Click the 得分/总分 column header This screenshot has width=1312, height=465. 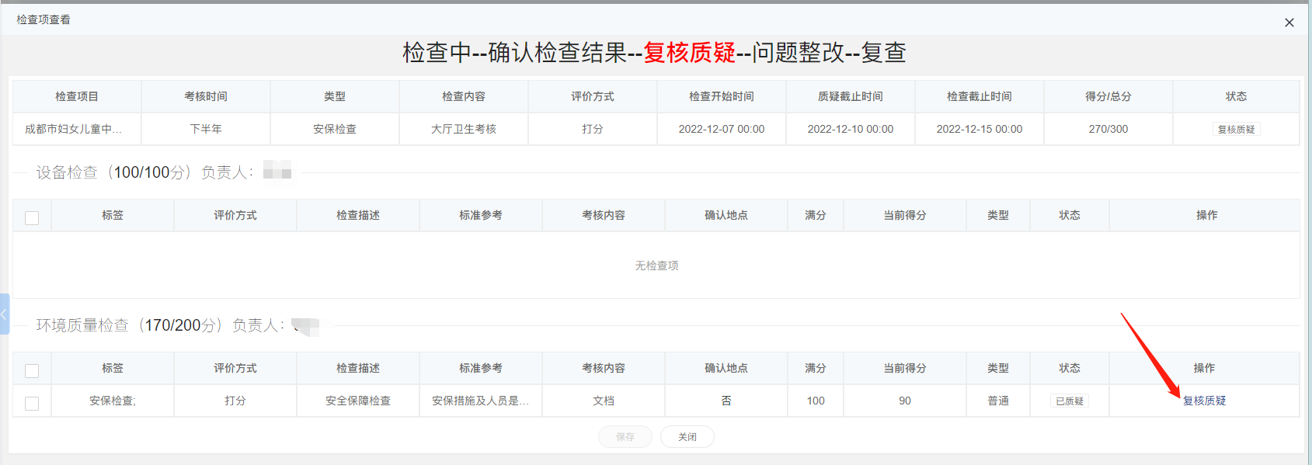(1108, 96)
